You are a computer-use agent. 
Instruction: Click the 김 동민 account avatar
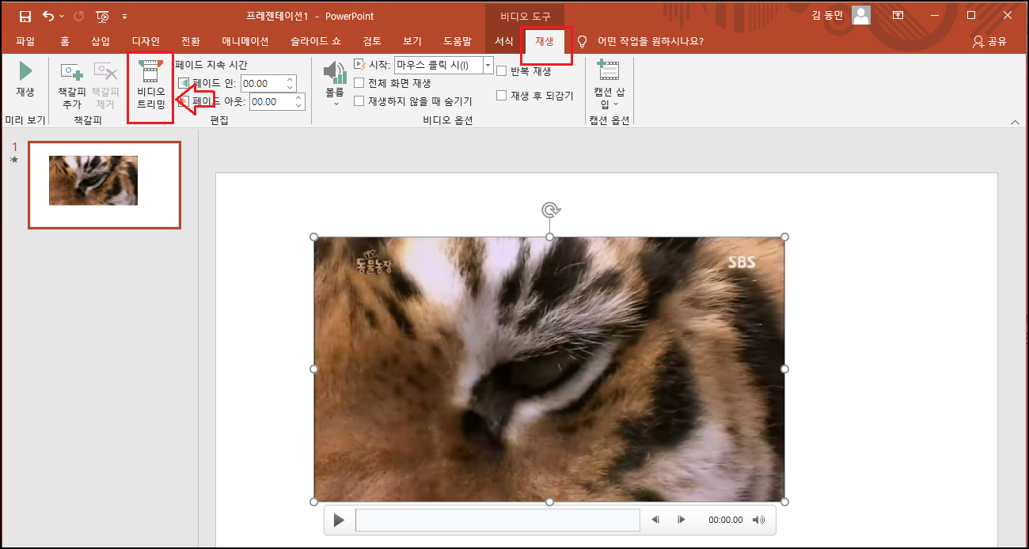(861, 16)
